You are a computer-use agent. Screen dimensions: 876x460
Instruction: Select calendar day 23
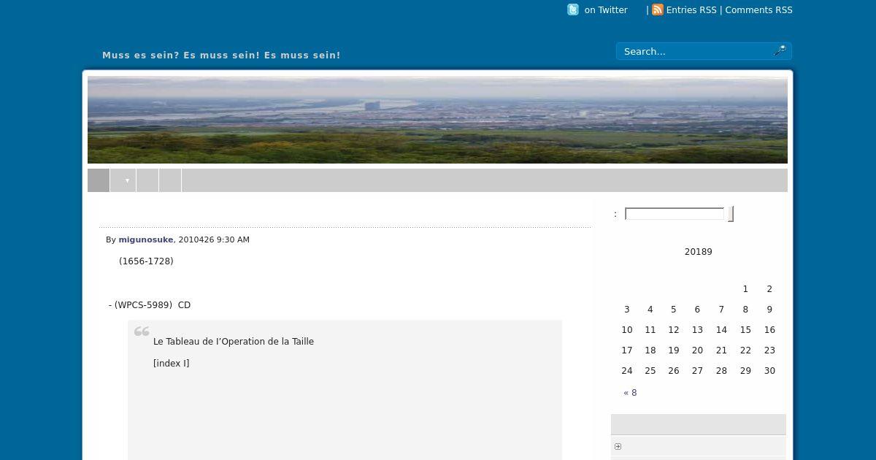pos(769,350)
